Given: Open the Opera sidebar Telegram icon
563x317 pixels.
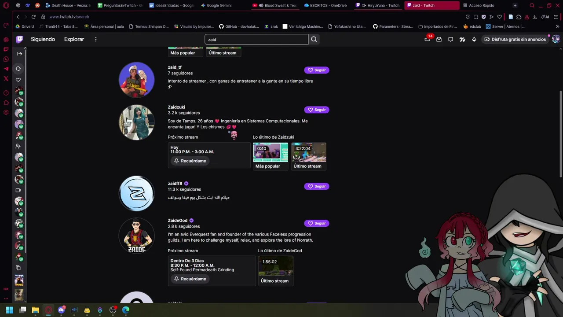Looking at the screenshot, I should tap(6, 69).
